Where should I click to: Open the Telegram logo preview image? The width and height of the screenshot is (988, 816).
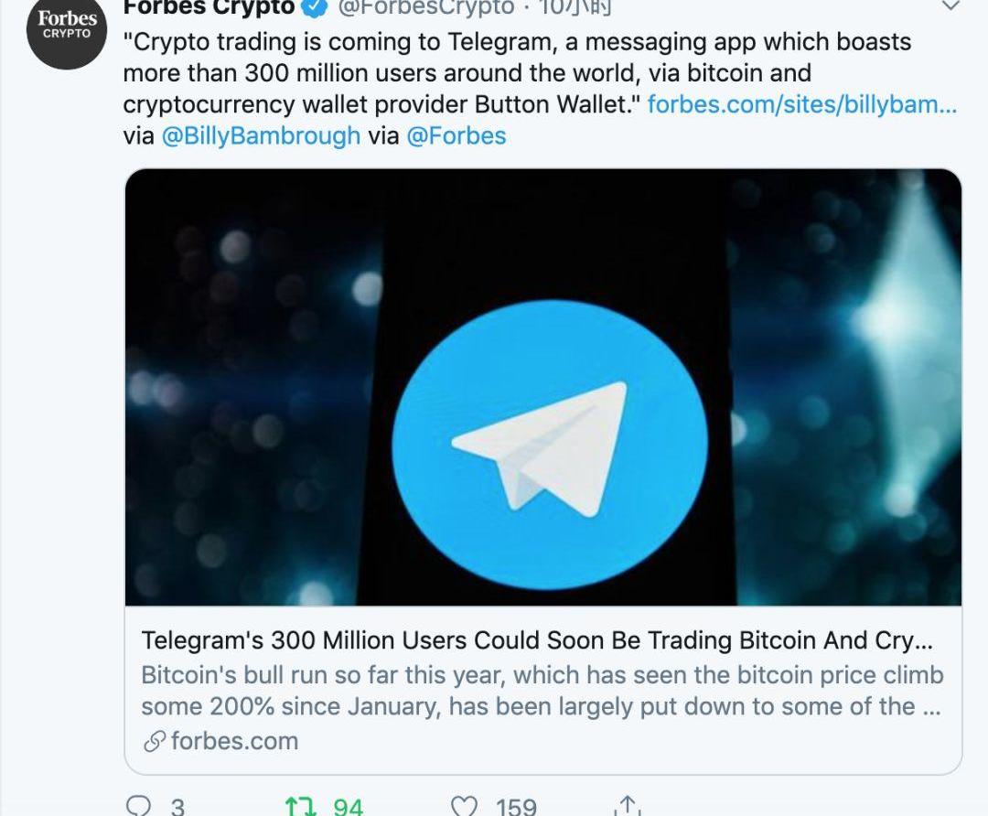543,387
